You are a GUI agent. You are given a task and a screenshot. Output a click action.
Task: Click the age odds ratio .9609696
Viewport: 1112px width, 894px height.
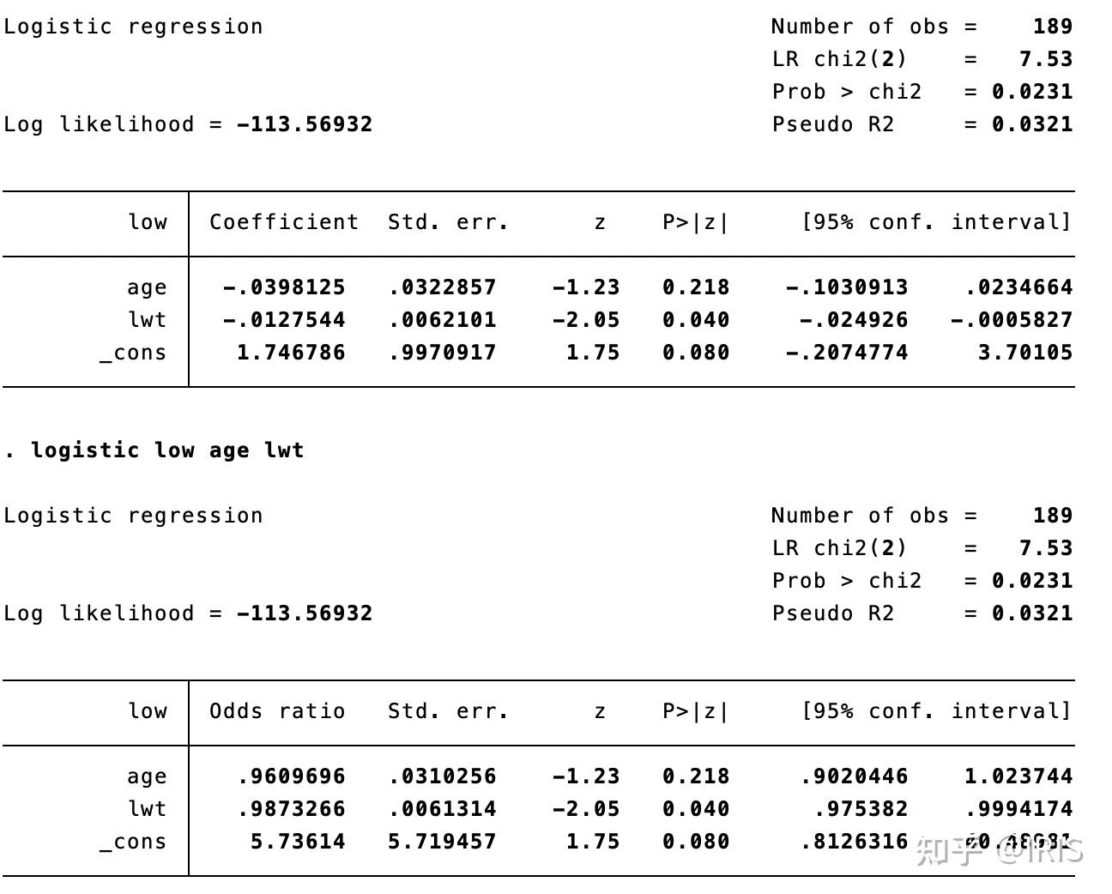[x=291, y=776]
